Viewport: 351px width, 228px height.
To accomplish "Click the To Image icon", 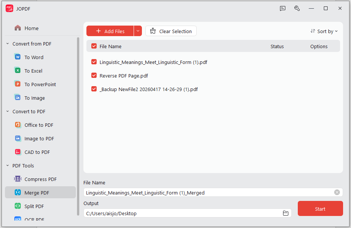I will [x=18, y=97].
